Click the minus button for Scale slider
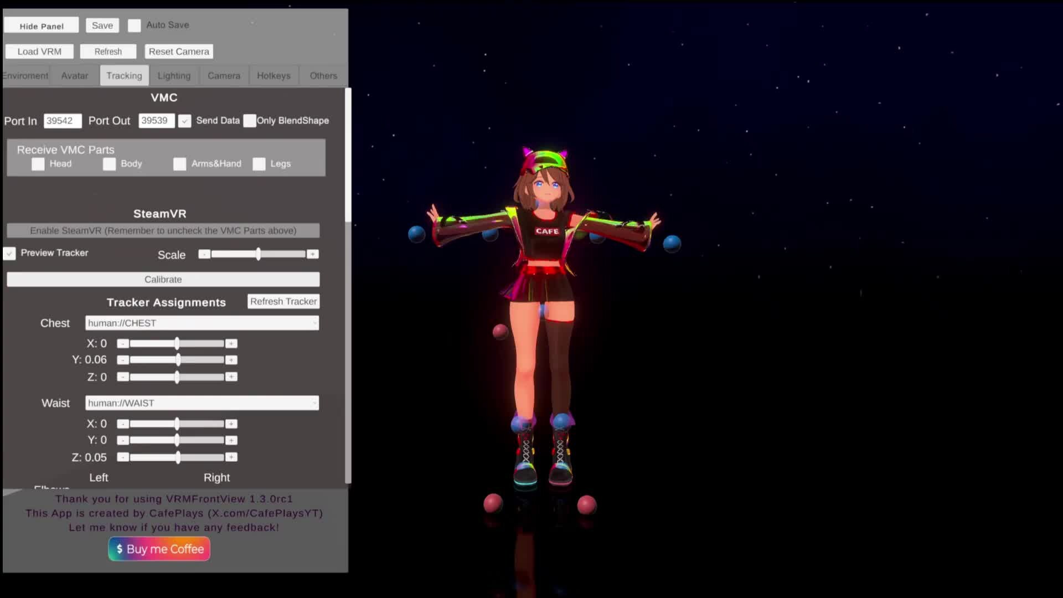The height and width of the screenshot is (598, 1063). point(204,254)
